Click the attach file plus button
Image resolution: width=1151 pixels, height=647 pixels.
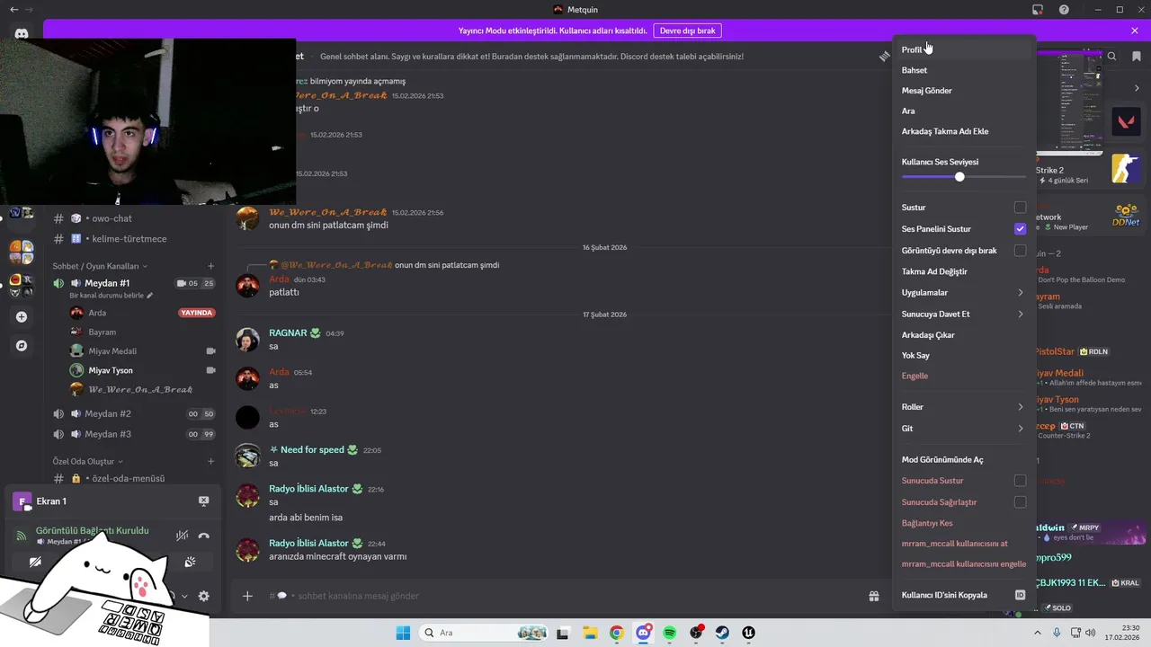247,596
